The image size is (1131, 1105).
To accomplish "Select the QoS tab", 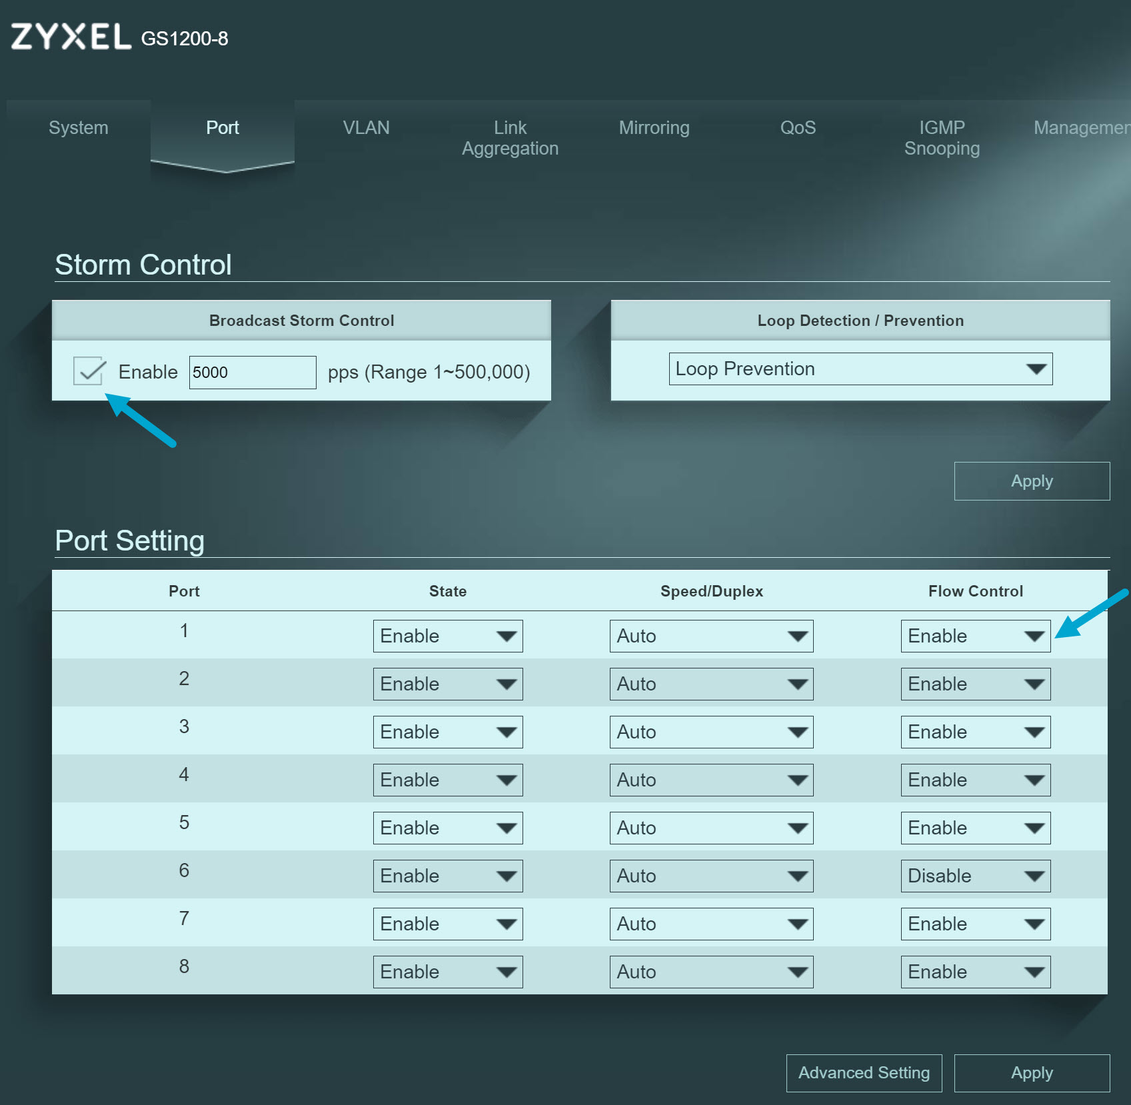I will [x=798, y=128].
